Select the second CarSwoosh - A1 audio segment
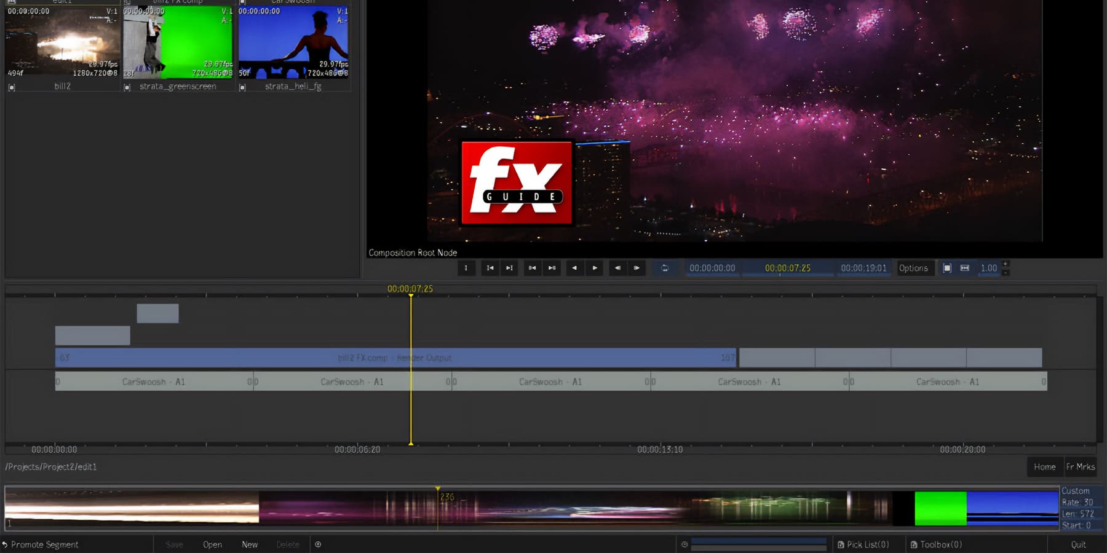 point(352,382)
